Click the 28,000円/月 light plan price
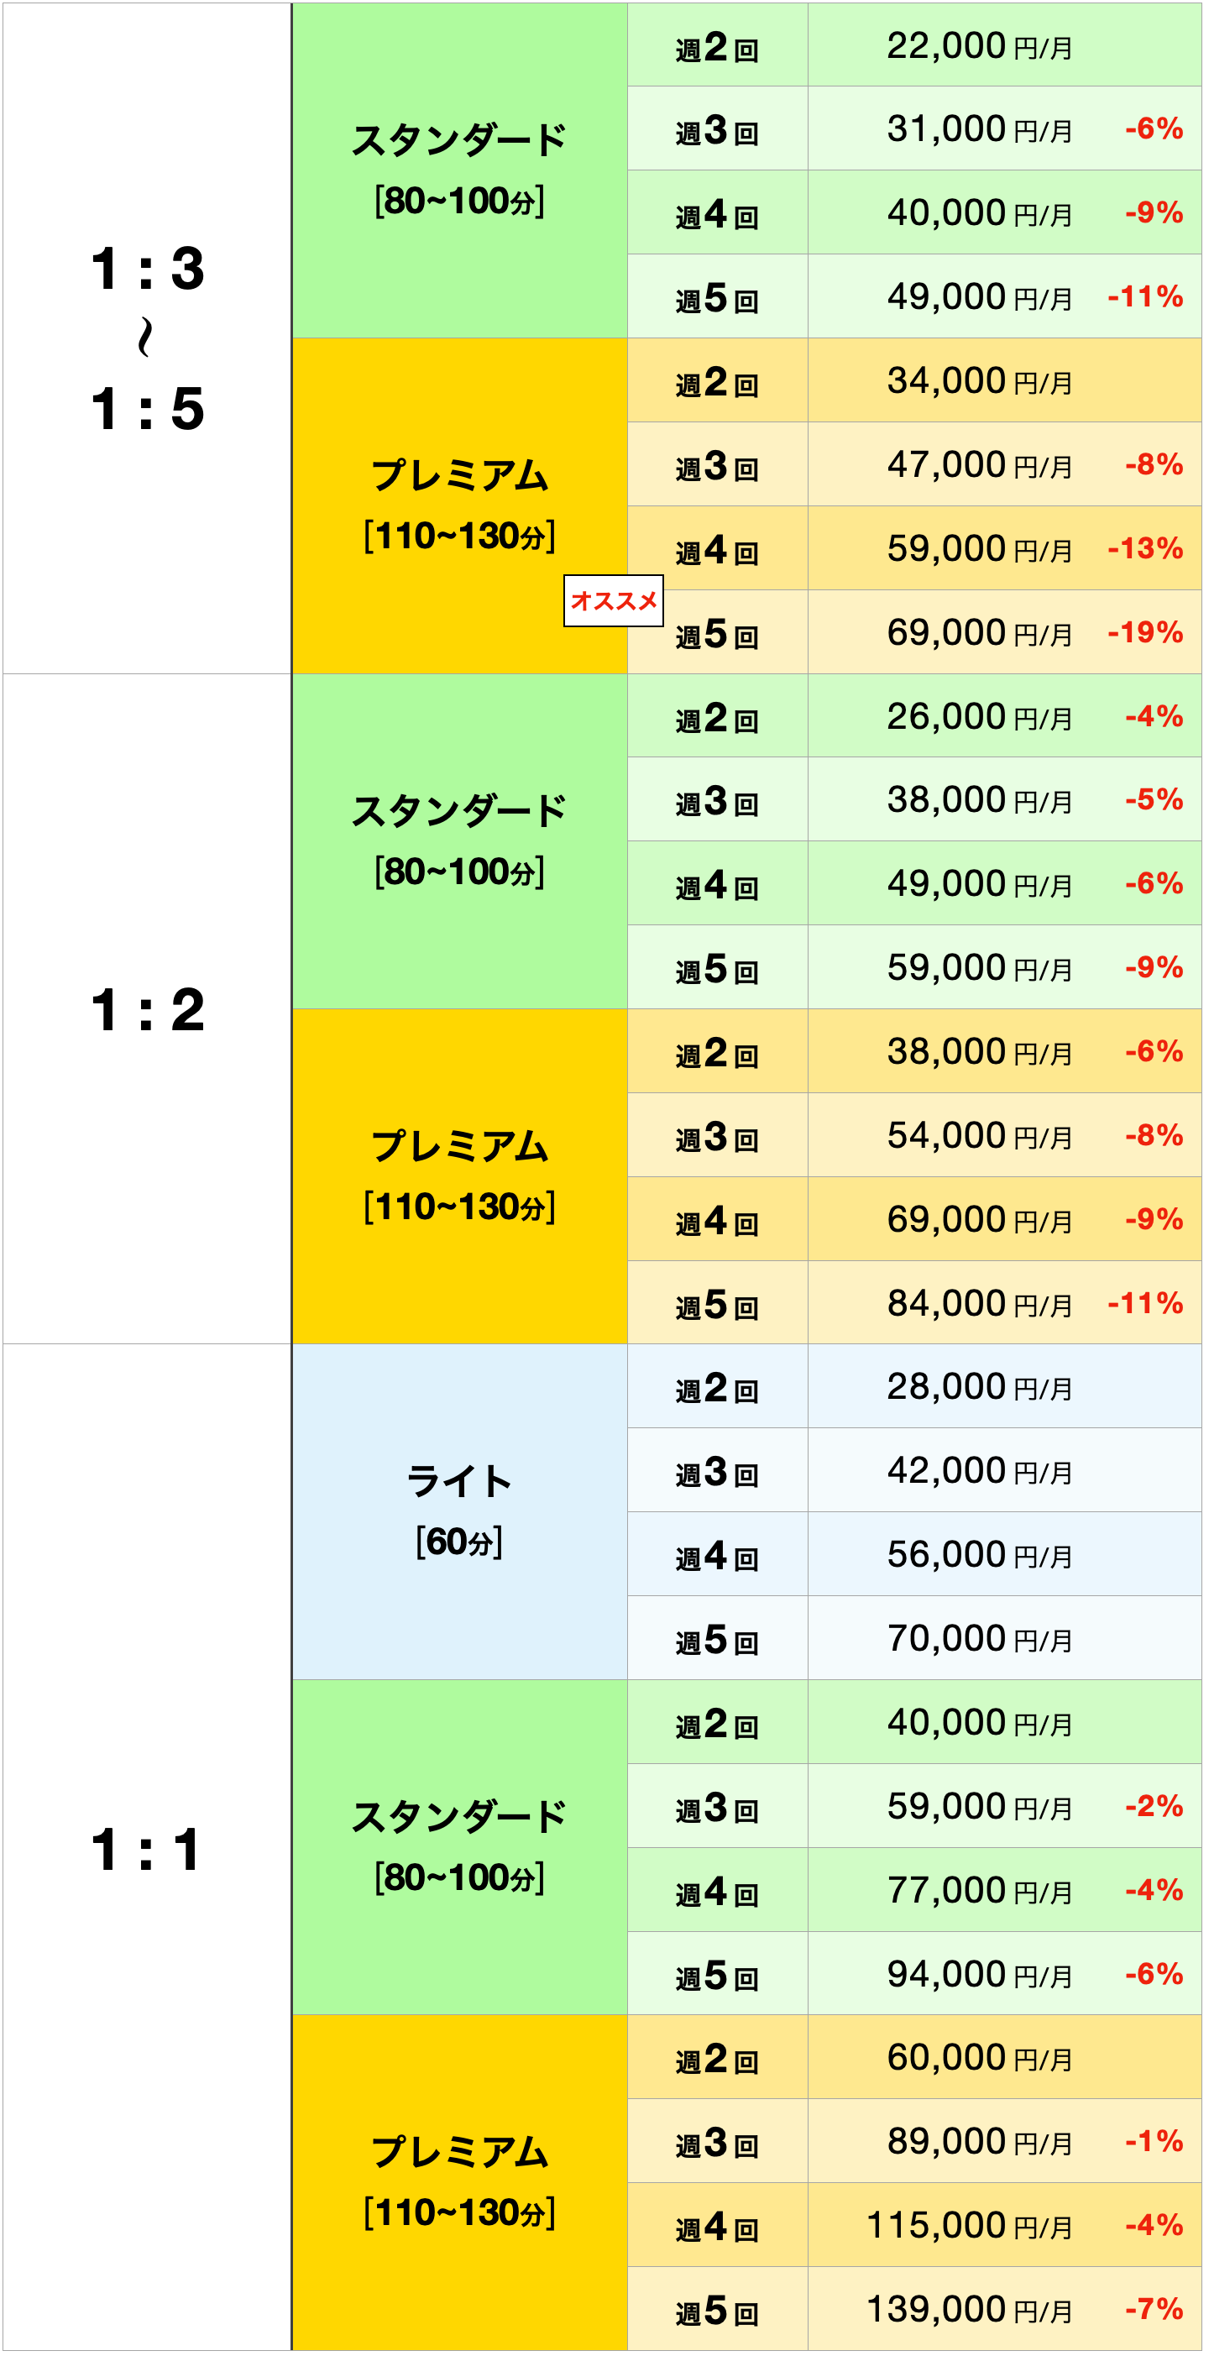Screen dimensions: 1209x2356 click(x=980, y=1387)
